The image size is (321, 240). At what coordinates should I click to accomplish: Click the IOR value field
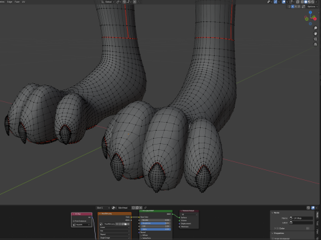tap(156, 226)
